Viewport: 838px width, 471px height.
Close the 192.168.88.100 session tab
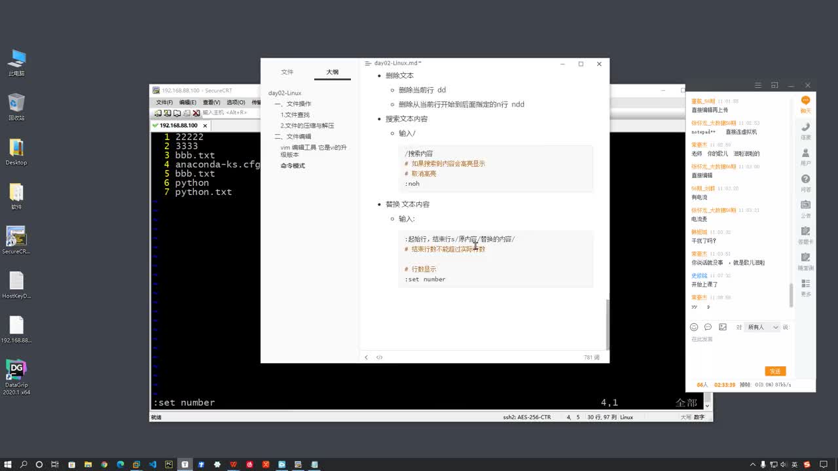(x=205, y=126)
